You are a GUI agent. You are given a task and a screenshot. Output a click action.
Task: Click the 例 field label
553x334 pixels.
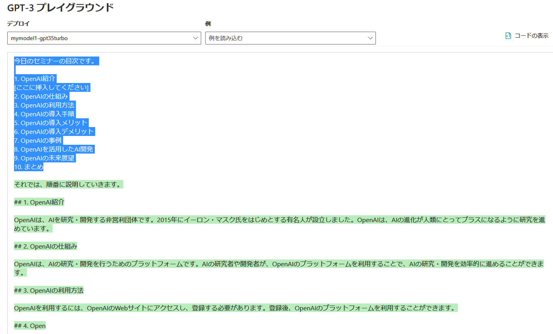206,23
